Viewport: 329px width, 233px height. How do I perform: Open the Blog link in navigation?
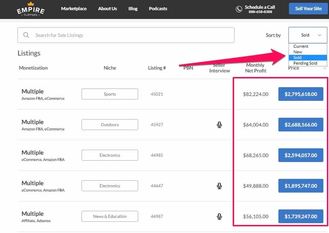tap(133, 8)
